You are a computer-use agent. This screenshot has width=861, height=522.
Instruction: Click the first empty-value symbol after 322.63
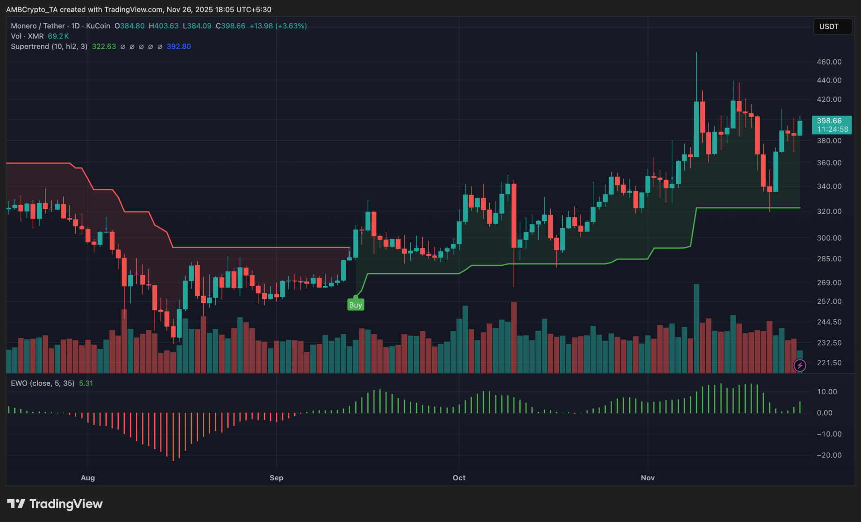point(123,47)
